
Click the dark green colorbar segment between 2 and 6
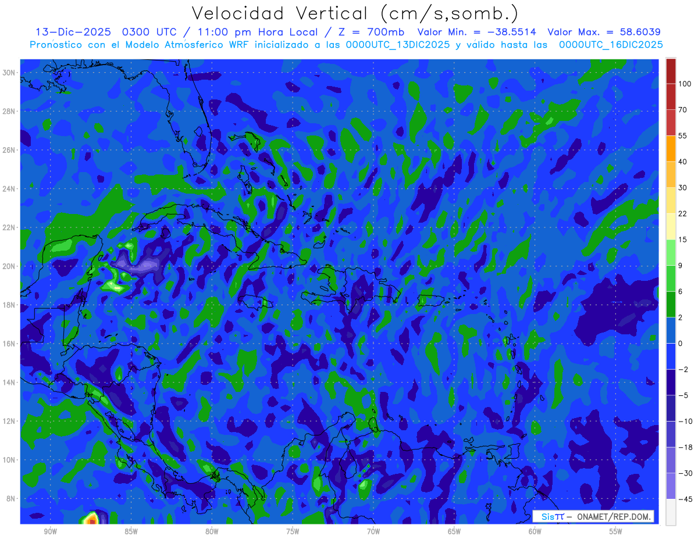[x=671, y=305]
